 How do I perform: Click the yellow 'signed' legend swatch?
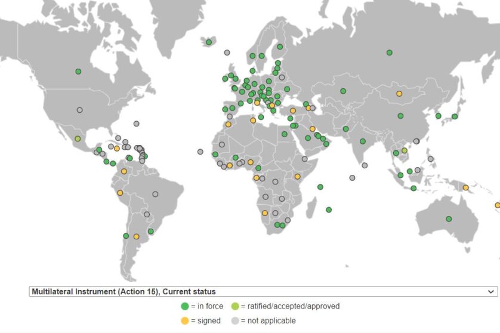tap(185, 321)
